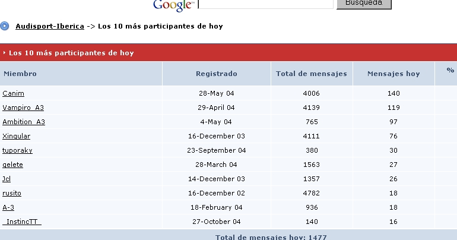Open member profile Jcl
The image size is (457, 240).
tap(7, 179)
